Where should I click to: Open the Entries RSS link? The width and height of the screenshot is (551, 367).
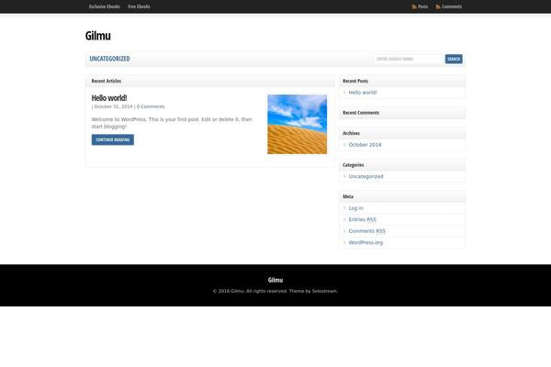363,219
